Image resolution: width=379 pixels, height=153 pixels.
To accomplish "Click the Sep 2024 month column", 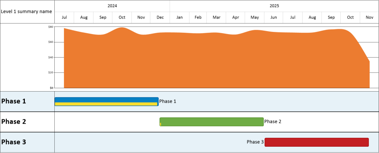I will [x=103, y=17].
